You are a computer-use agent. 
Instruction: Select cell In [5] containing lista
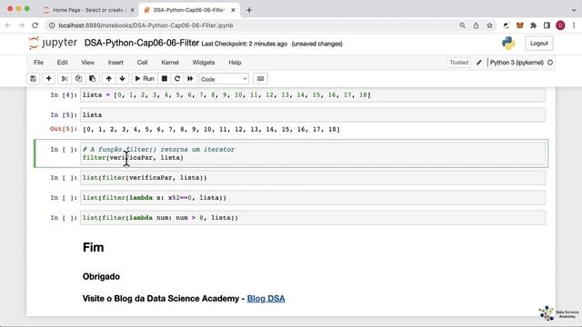pos(313,115)
